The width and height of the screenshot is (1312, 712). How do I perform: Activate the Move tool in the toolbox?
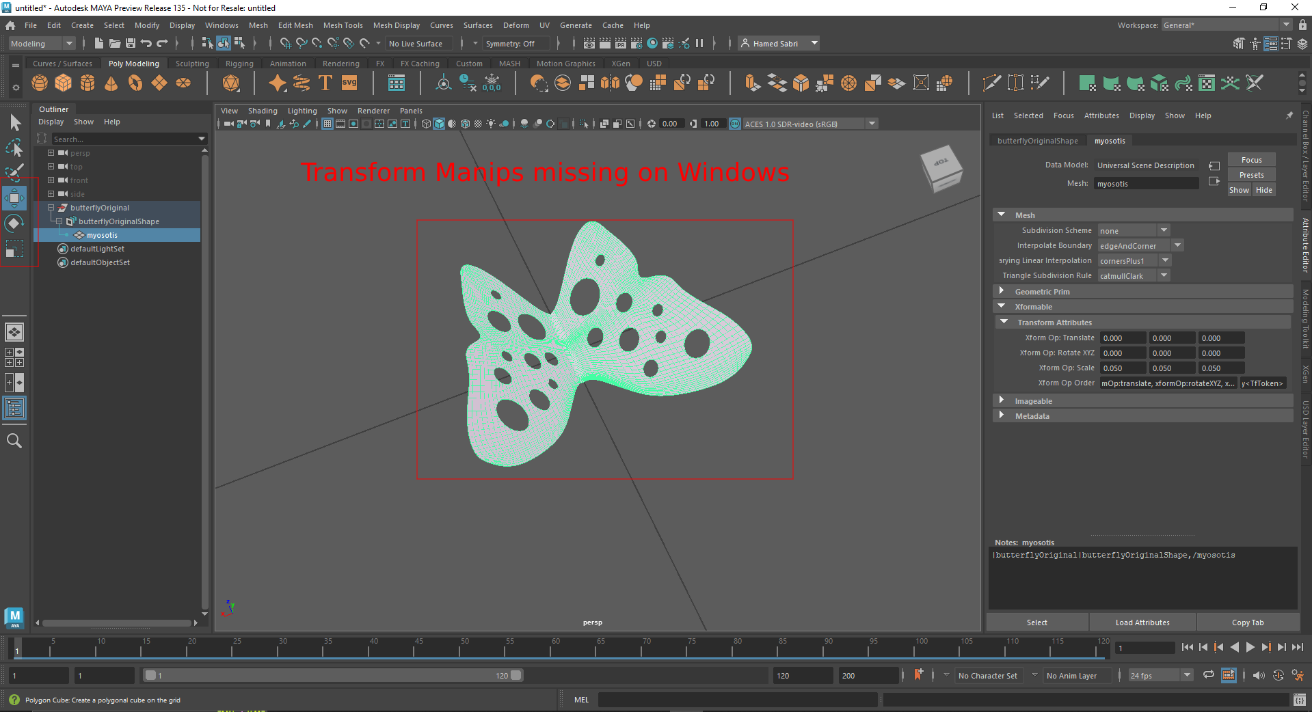(x=14, y=197)
